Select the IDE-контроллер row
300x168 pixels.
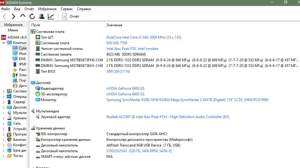click(x=165, y=134)
